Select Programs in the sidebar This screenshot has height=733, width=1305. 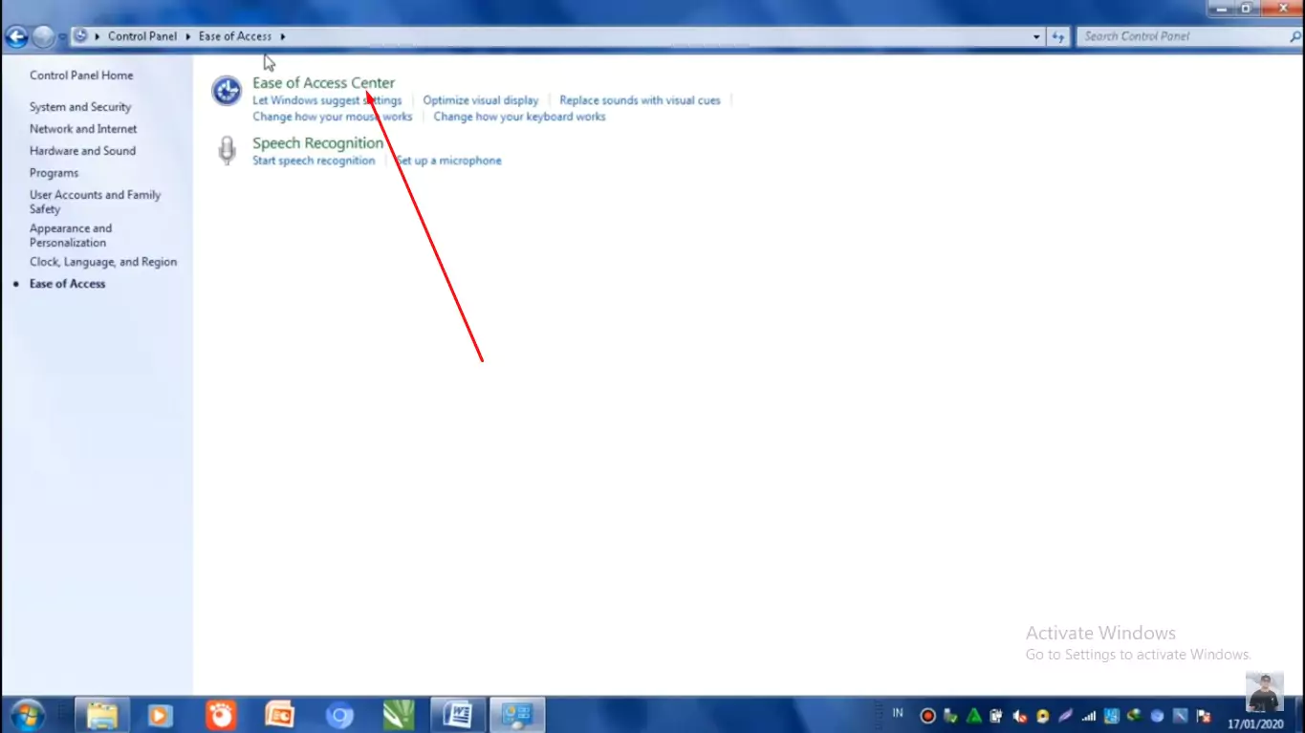point(54,173)
